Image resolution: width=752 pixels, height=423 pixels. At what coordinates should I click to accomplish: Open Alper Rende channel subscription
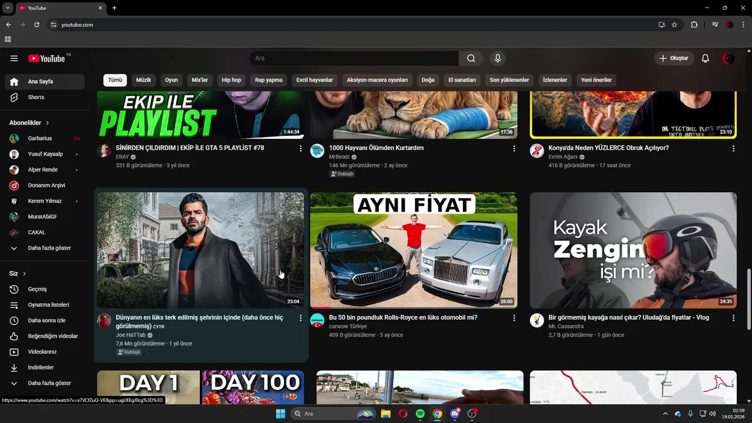(45, 170)
